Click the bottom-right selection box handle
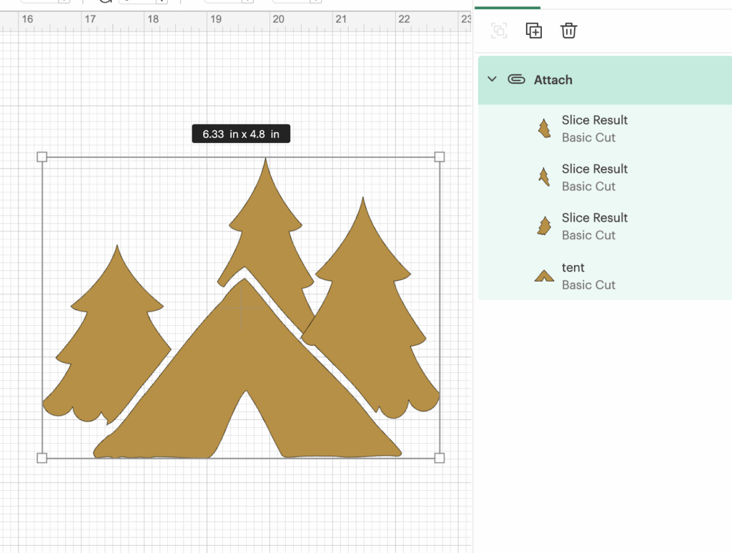 (440, 457)
